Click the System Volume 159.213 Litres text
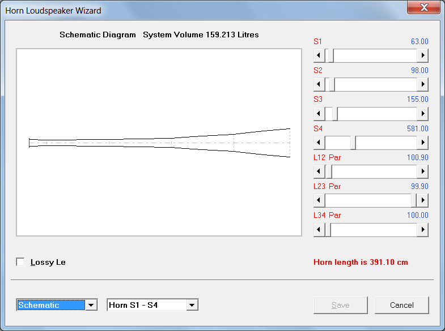The image size is (445, 331). coord(201,35)
